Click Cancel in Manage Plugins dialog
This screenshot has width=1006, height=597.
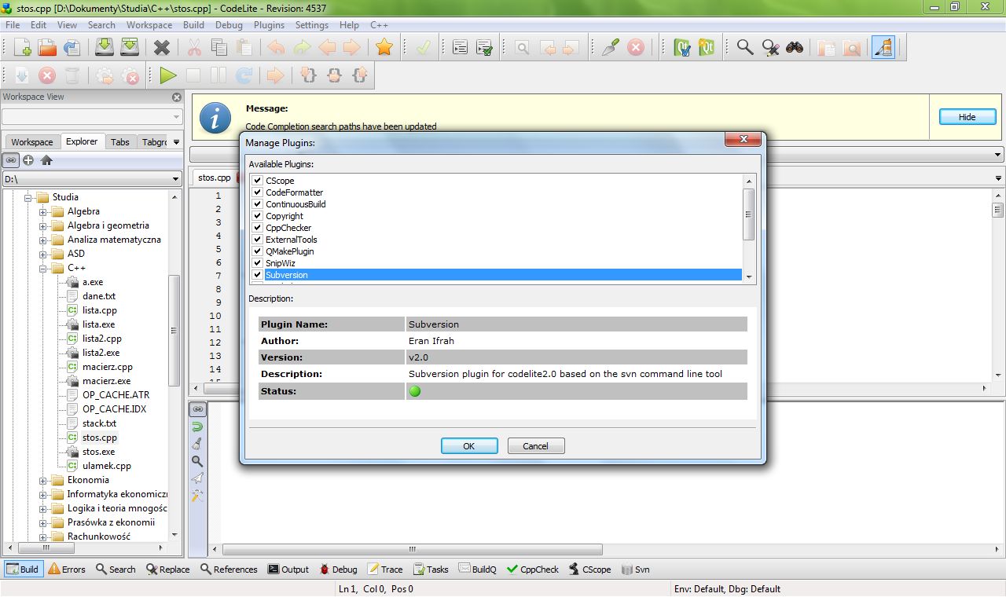coord(536,445)
